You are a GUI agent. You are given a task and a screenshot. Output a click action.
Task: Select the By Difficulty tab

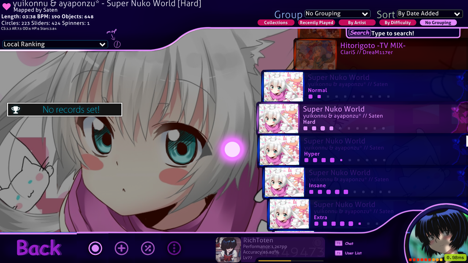click(x=398, y=23)
